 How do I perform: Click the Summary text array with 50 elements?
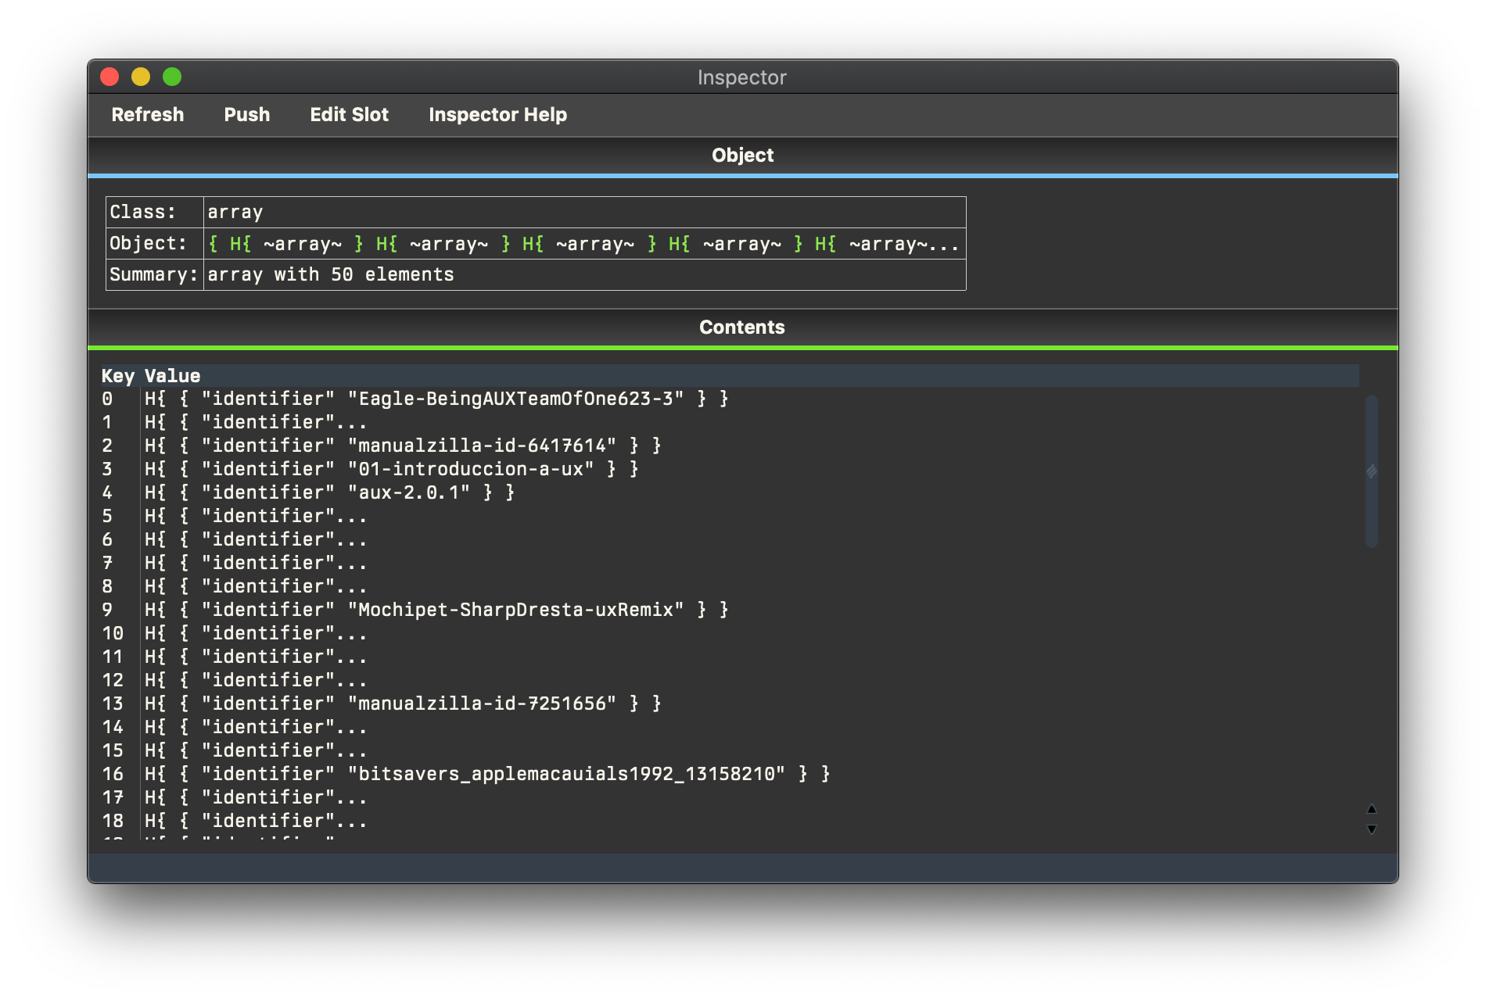click(x=330, y=275)
